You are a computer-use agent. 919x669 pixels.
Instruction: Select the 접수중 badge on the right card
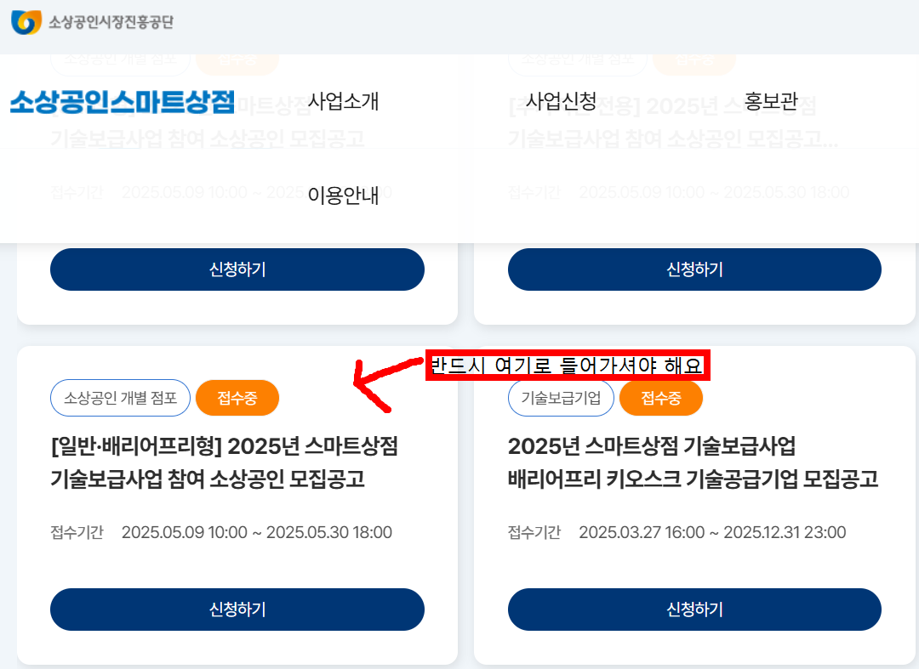(660, 397)
